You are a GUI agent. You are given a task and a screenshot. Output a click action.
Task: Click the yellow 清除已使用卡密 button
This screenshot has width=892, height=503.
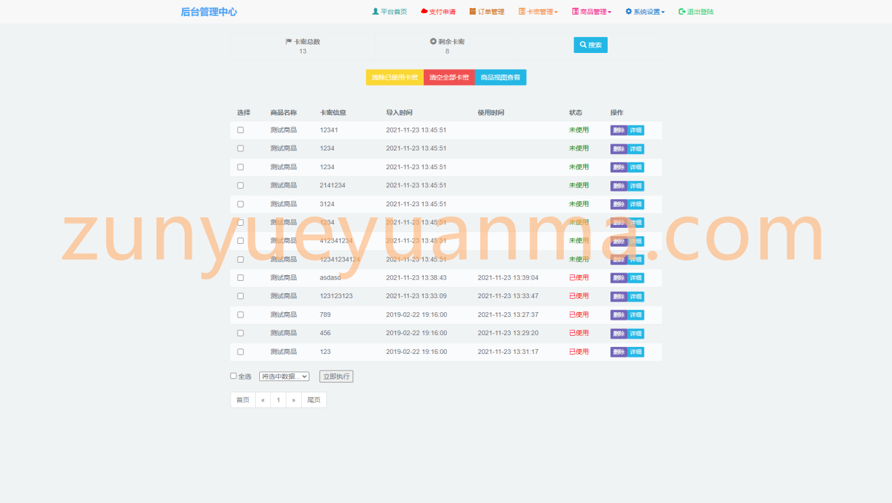pyautogui.click(x=394, y=77)
